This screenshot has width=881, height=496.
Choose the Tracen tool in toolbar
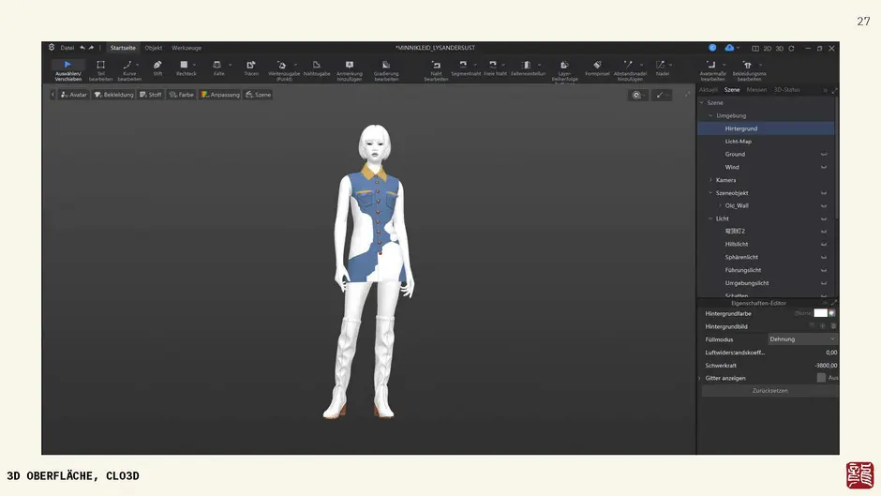click(251, 68)
